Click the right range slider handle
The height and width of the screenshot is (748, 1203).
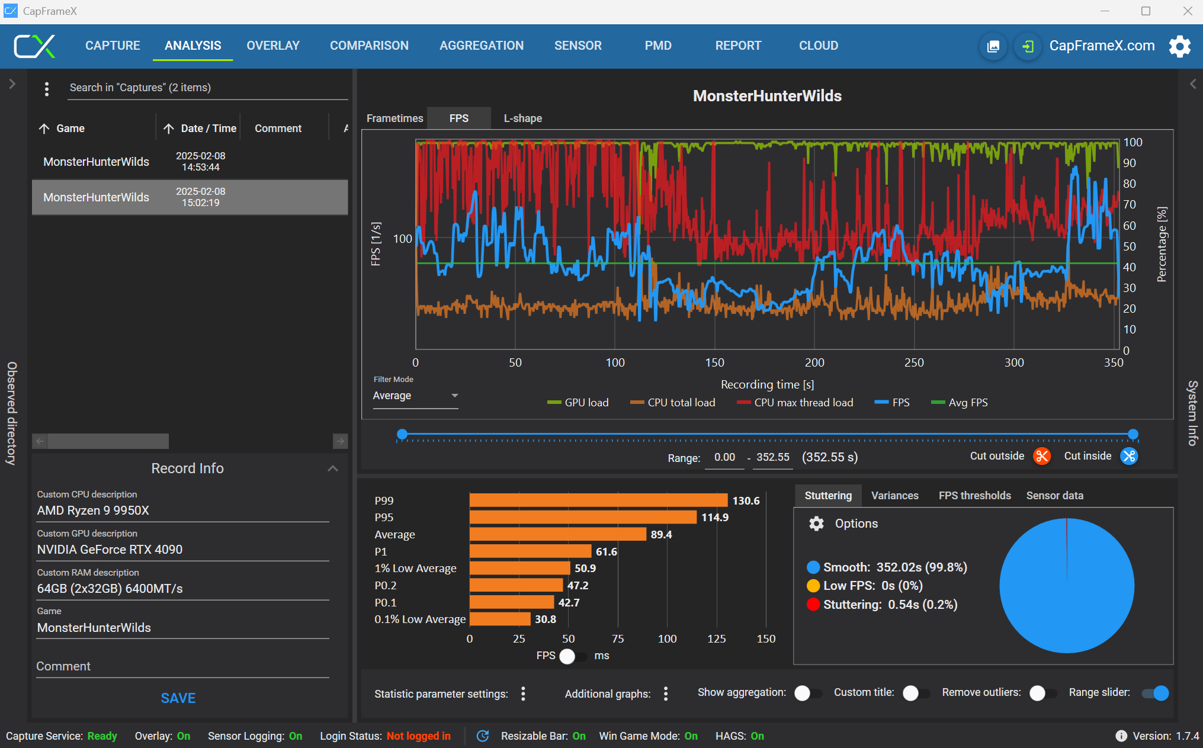click(1133, 434)
